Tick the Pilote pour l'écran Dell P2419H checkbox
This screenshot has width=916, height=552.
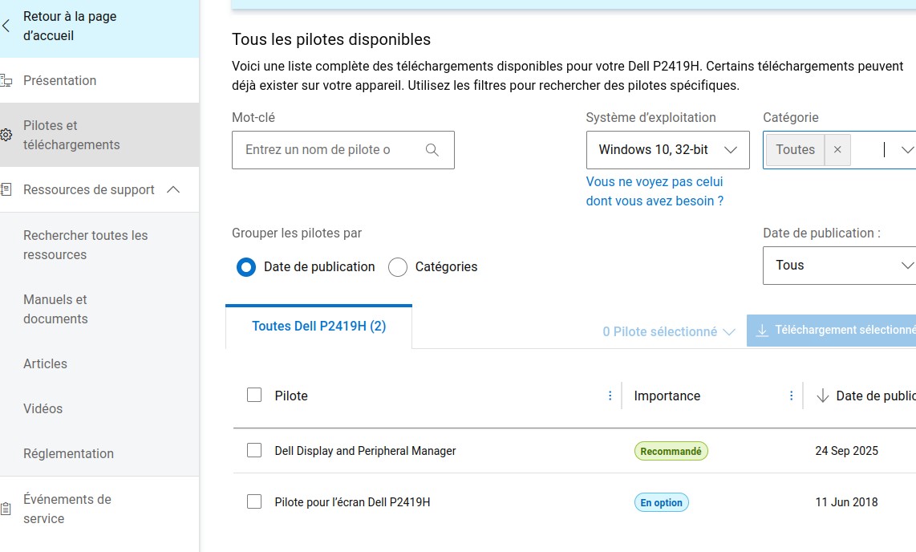(254, 502)
